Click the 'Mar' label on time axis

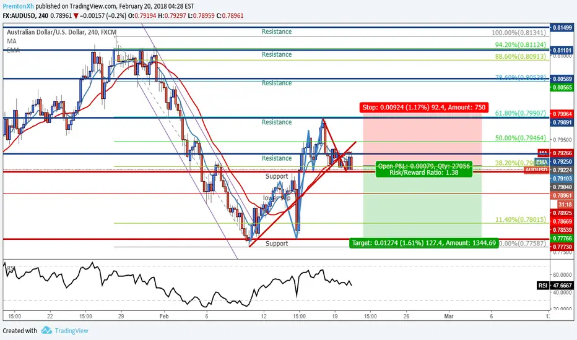449,316
